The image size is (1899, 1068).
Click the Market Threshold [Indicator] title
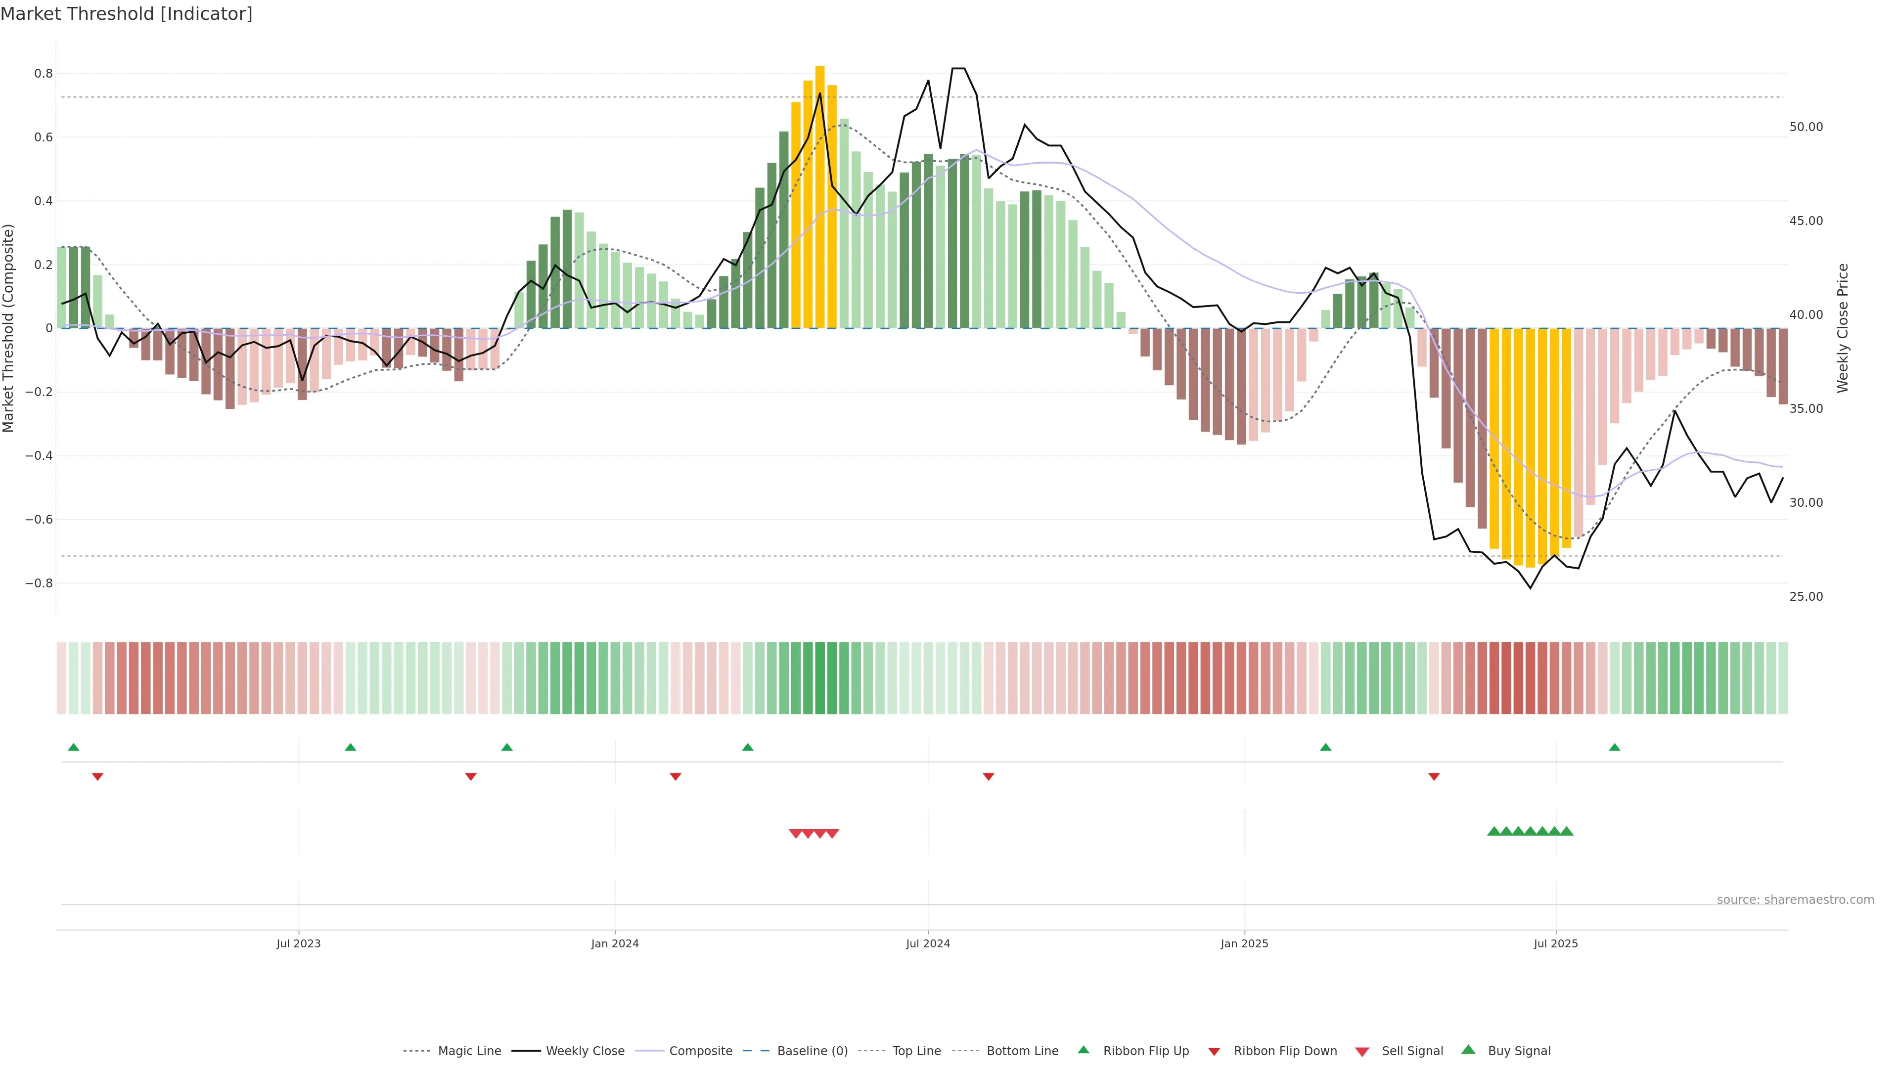[x=126, y=14]
